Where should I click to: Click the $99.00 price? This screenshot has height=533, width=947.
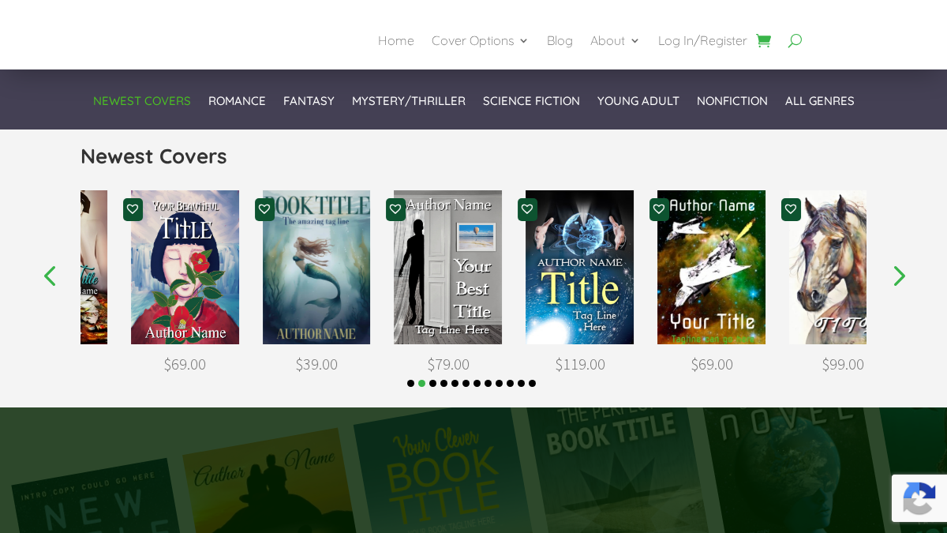click(843, 364)
